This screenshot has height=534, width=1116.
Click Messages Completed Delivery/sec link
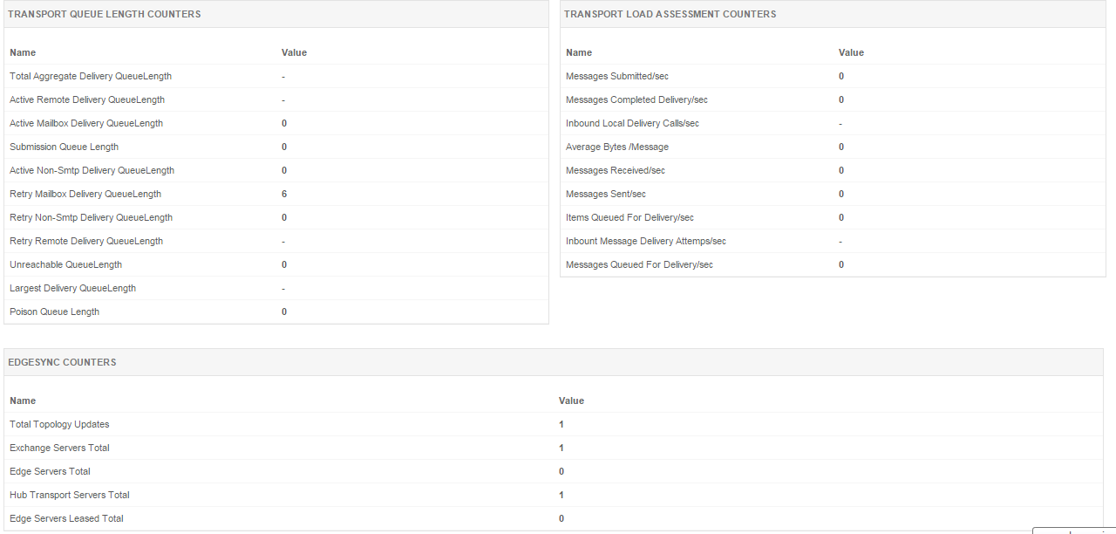[636, 100]
